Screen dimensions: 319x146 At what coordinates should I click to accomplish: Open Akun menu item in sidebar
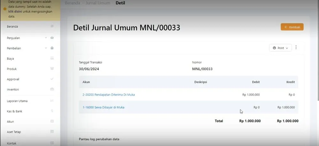click(11, 122)
